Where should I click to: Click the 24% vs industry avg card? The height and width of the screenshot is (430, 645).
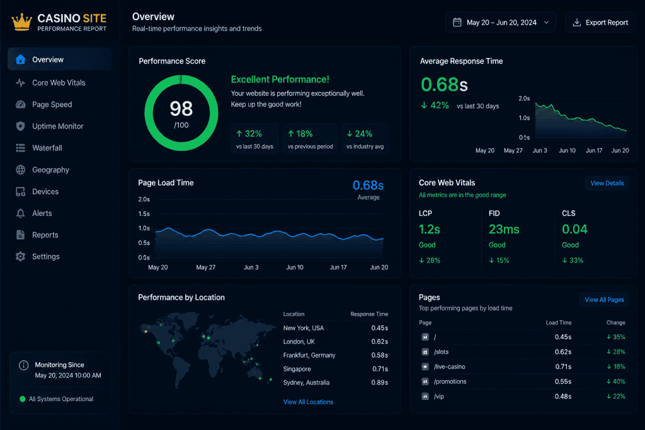coord(365,139)
